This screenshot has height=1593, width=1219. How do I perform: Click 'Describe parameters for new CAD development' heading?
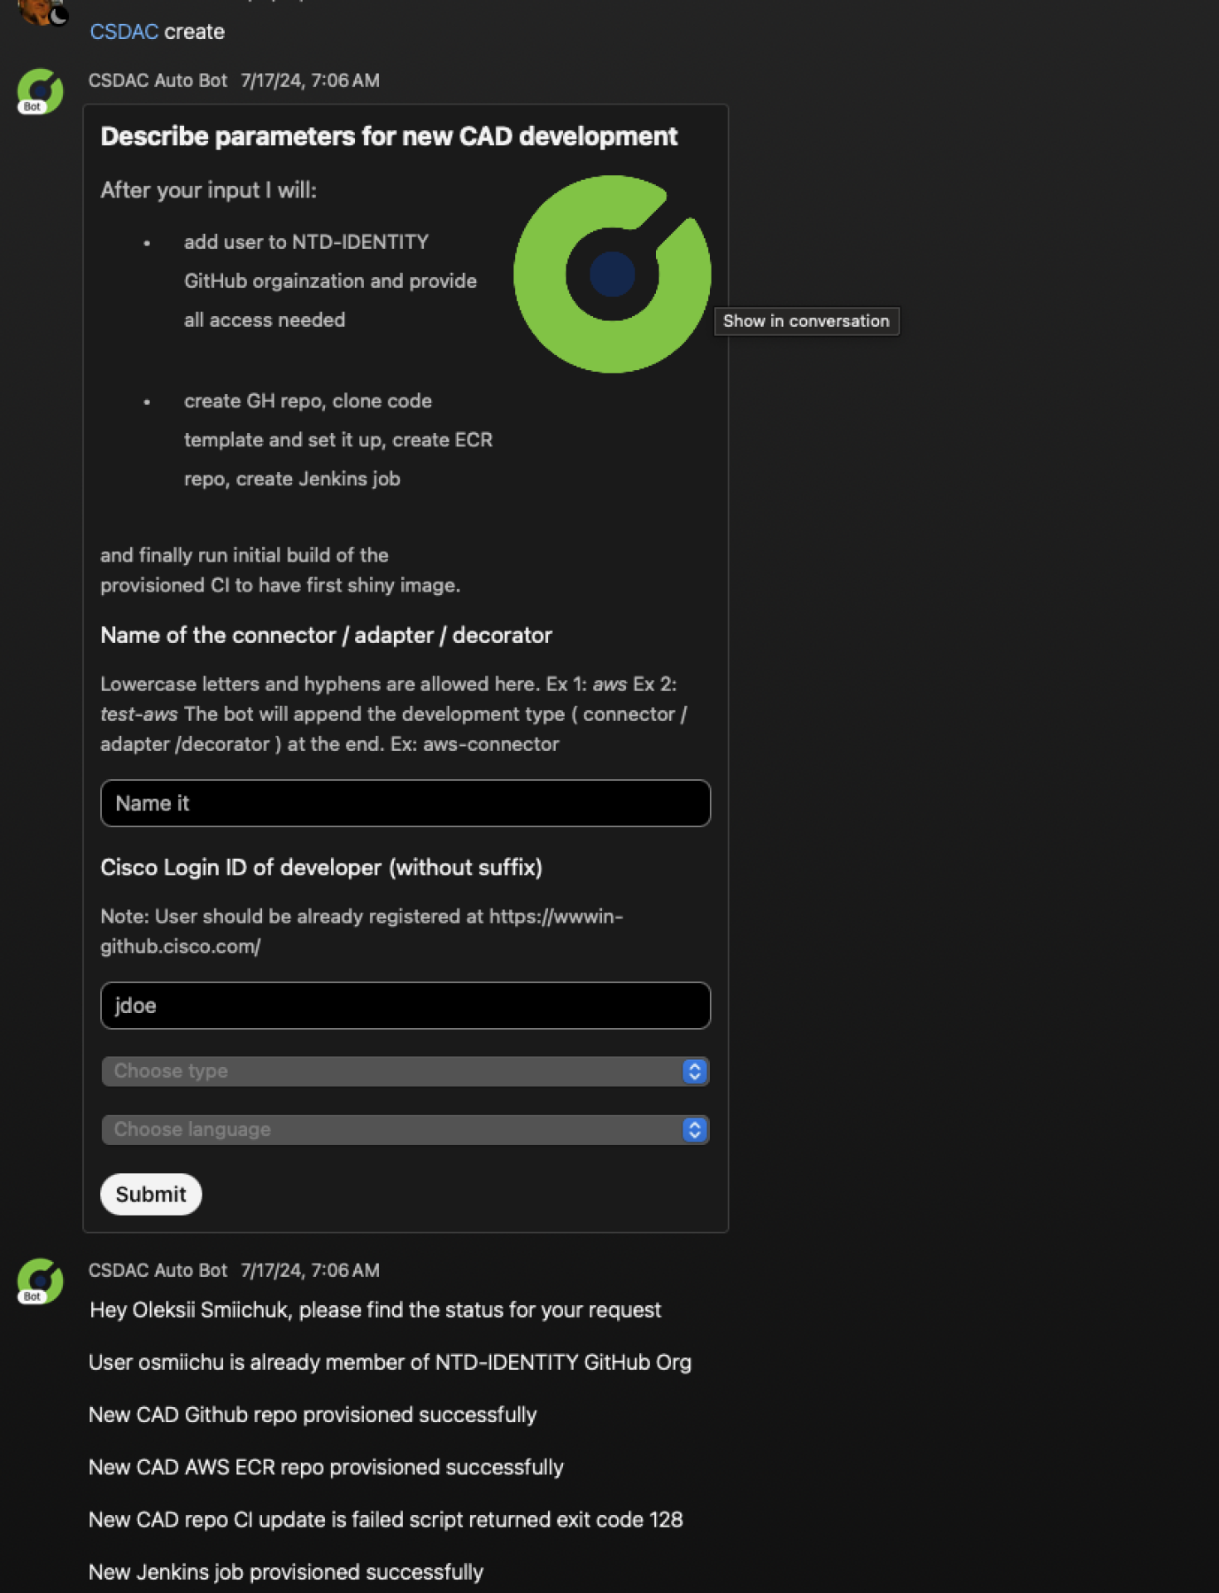tap(389, 136)
